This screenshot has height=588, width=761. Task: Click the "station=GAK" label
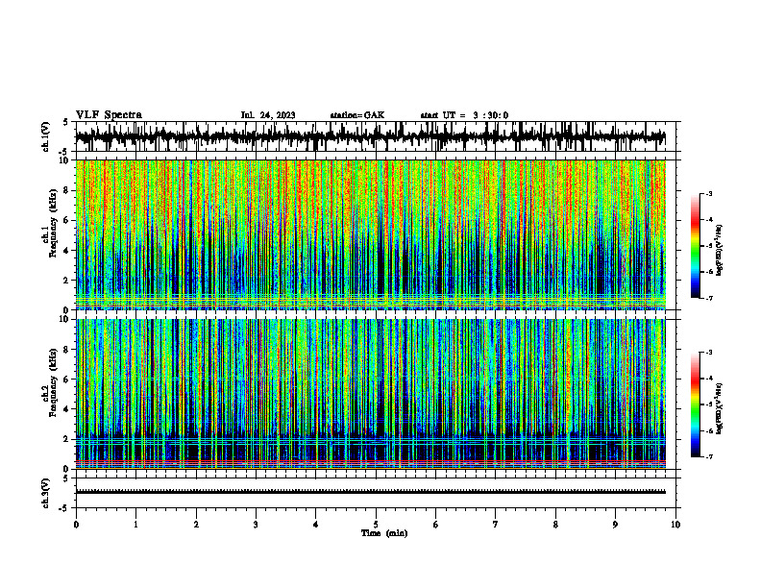click(x=357, y=115)
